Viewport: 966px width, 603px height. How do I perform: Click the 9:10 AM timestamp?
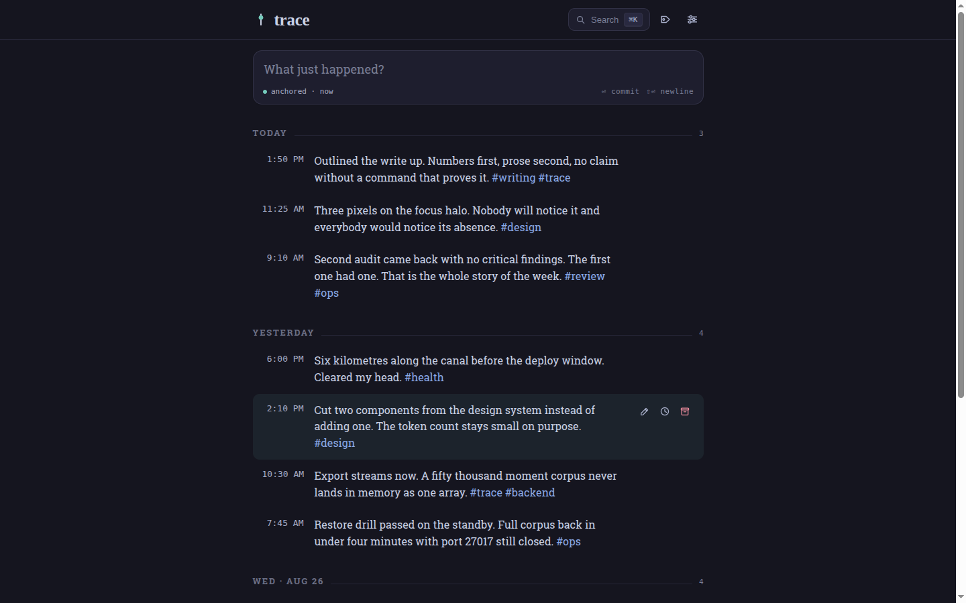[285, 258]
